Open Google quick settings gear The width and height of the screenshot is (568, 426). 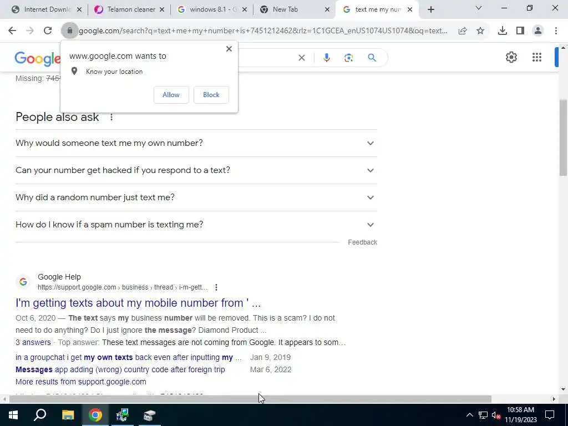511,57
